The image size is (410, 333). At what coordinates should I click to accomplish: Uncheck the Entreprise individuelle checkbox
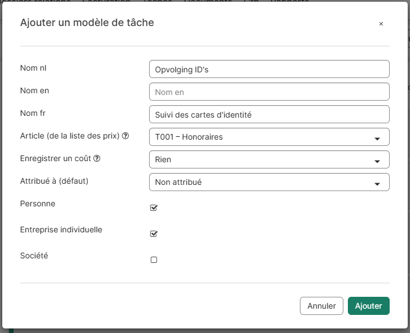pos(154,233)
